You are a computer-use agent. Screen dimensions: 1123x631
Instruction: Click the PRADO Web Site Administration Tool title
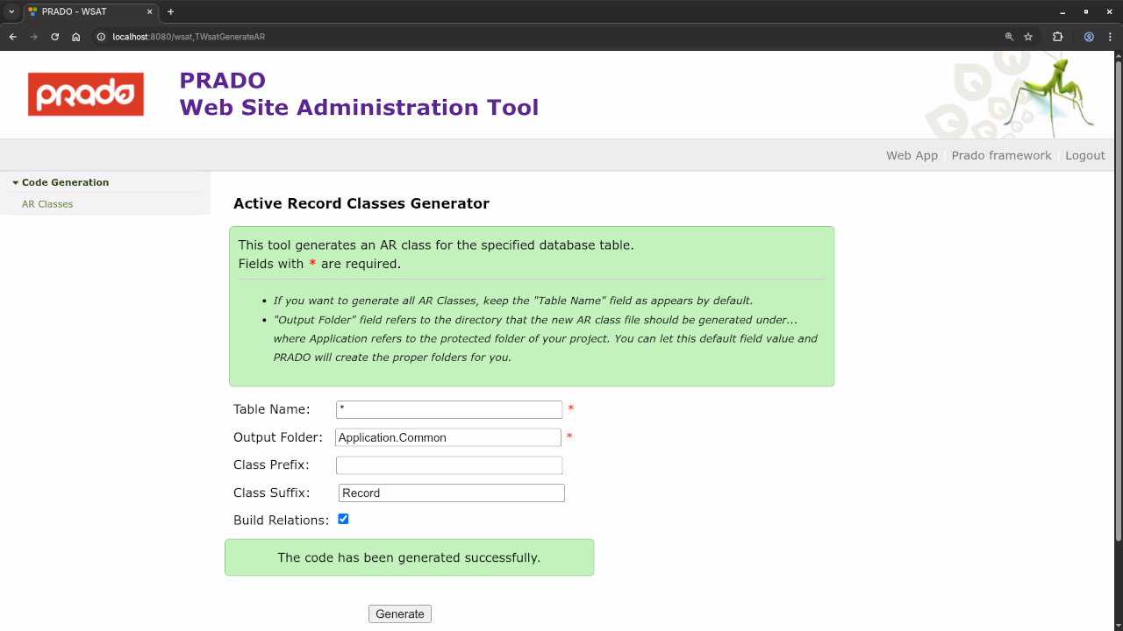pos(359,94)
